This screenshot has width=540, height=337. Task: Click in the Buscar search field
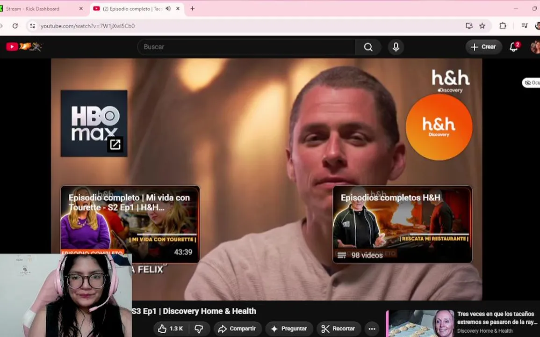pyautogui.click(x=246, y=47)
